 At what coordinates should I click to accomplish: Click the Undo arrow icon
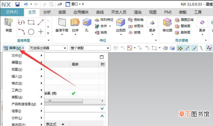[26, 4]
